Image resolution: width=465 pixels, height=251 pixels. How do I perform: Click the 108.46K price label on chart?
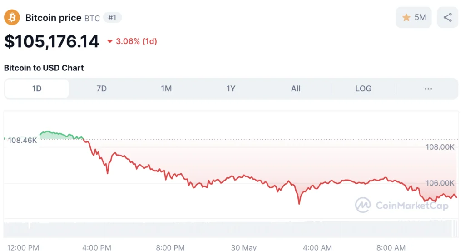[22, 140]
